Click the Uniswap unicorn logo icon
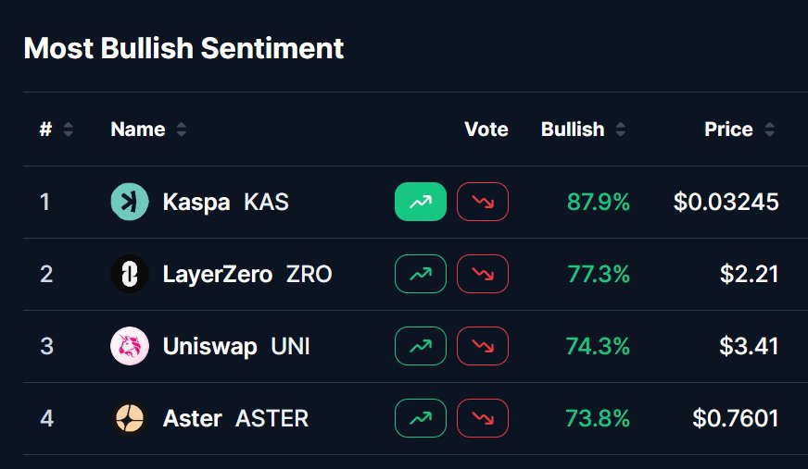This screenshot has width=808, height=469. [129, 346]
